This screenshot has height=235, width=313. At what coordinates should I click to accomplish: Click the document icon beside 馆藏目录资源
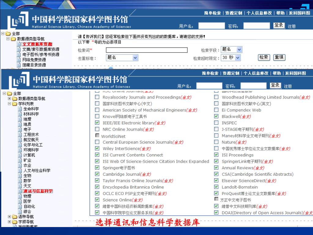[19, 65]
